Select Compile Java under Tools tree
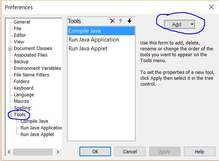Image resolution: width=219 pixels, height=161 pixels. tap(34, 121)
